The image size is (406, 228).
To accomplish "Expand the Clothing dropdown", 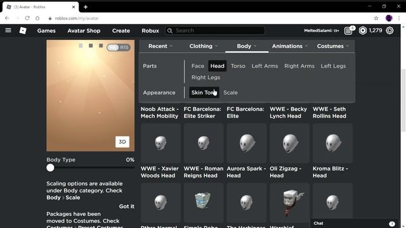I will point(204,46).
